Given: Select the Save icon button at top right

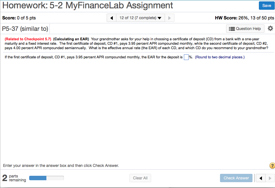Looking at the screenshot, I should 266,5.
